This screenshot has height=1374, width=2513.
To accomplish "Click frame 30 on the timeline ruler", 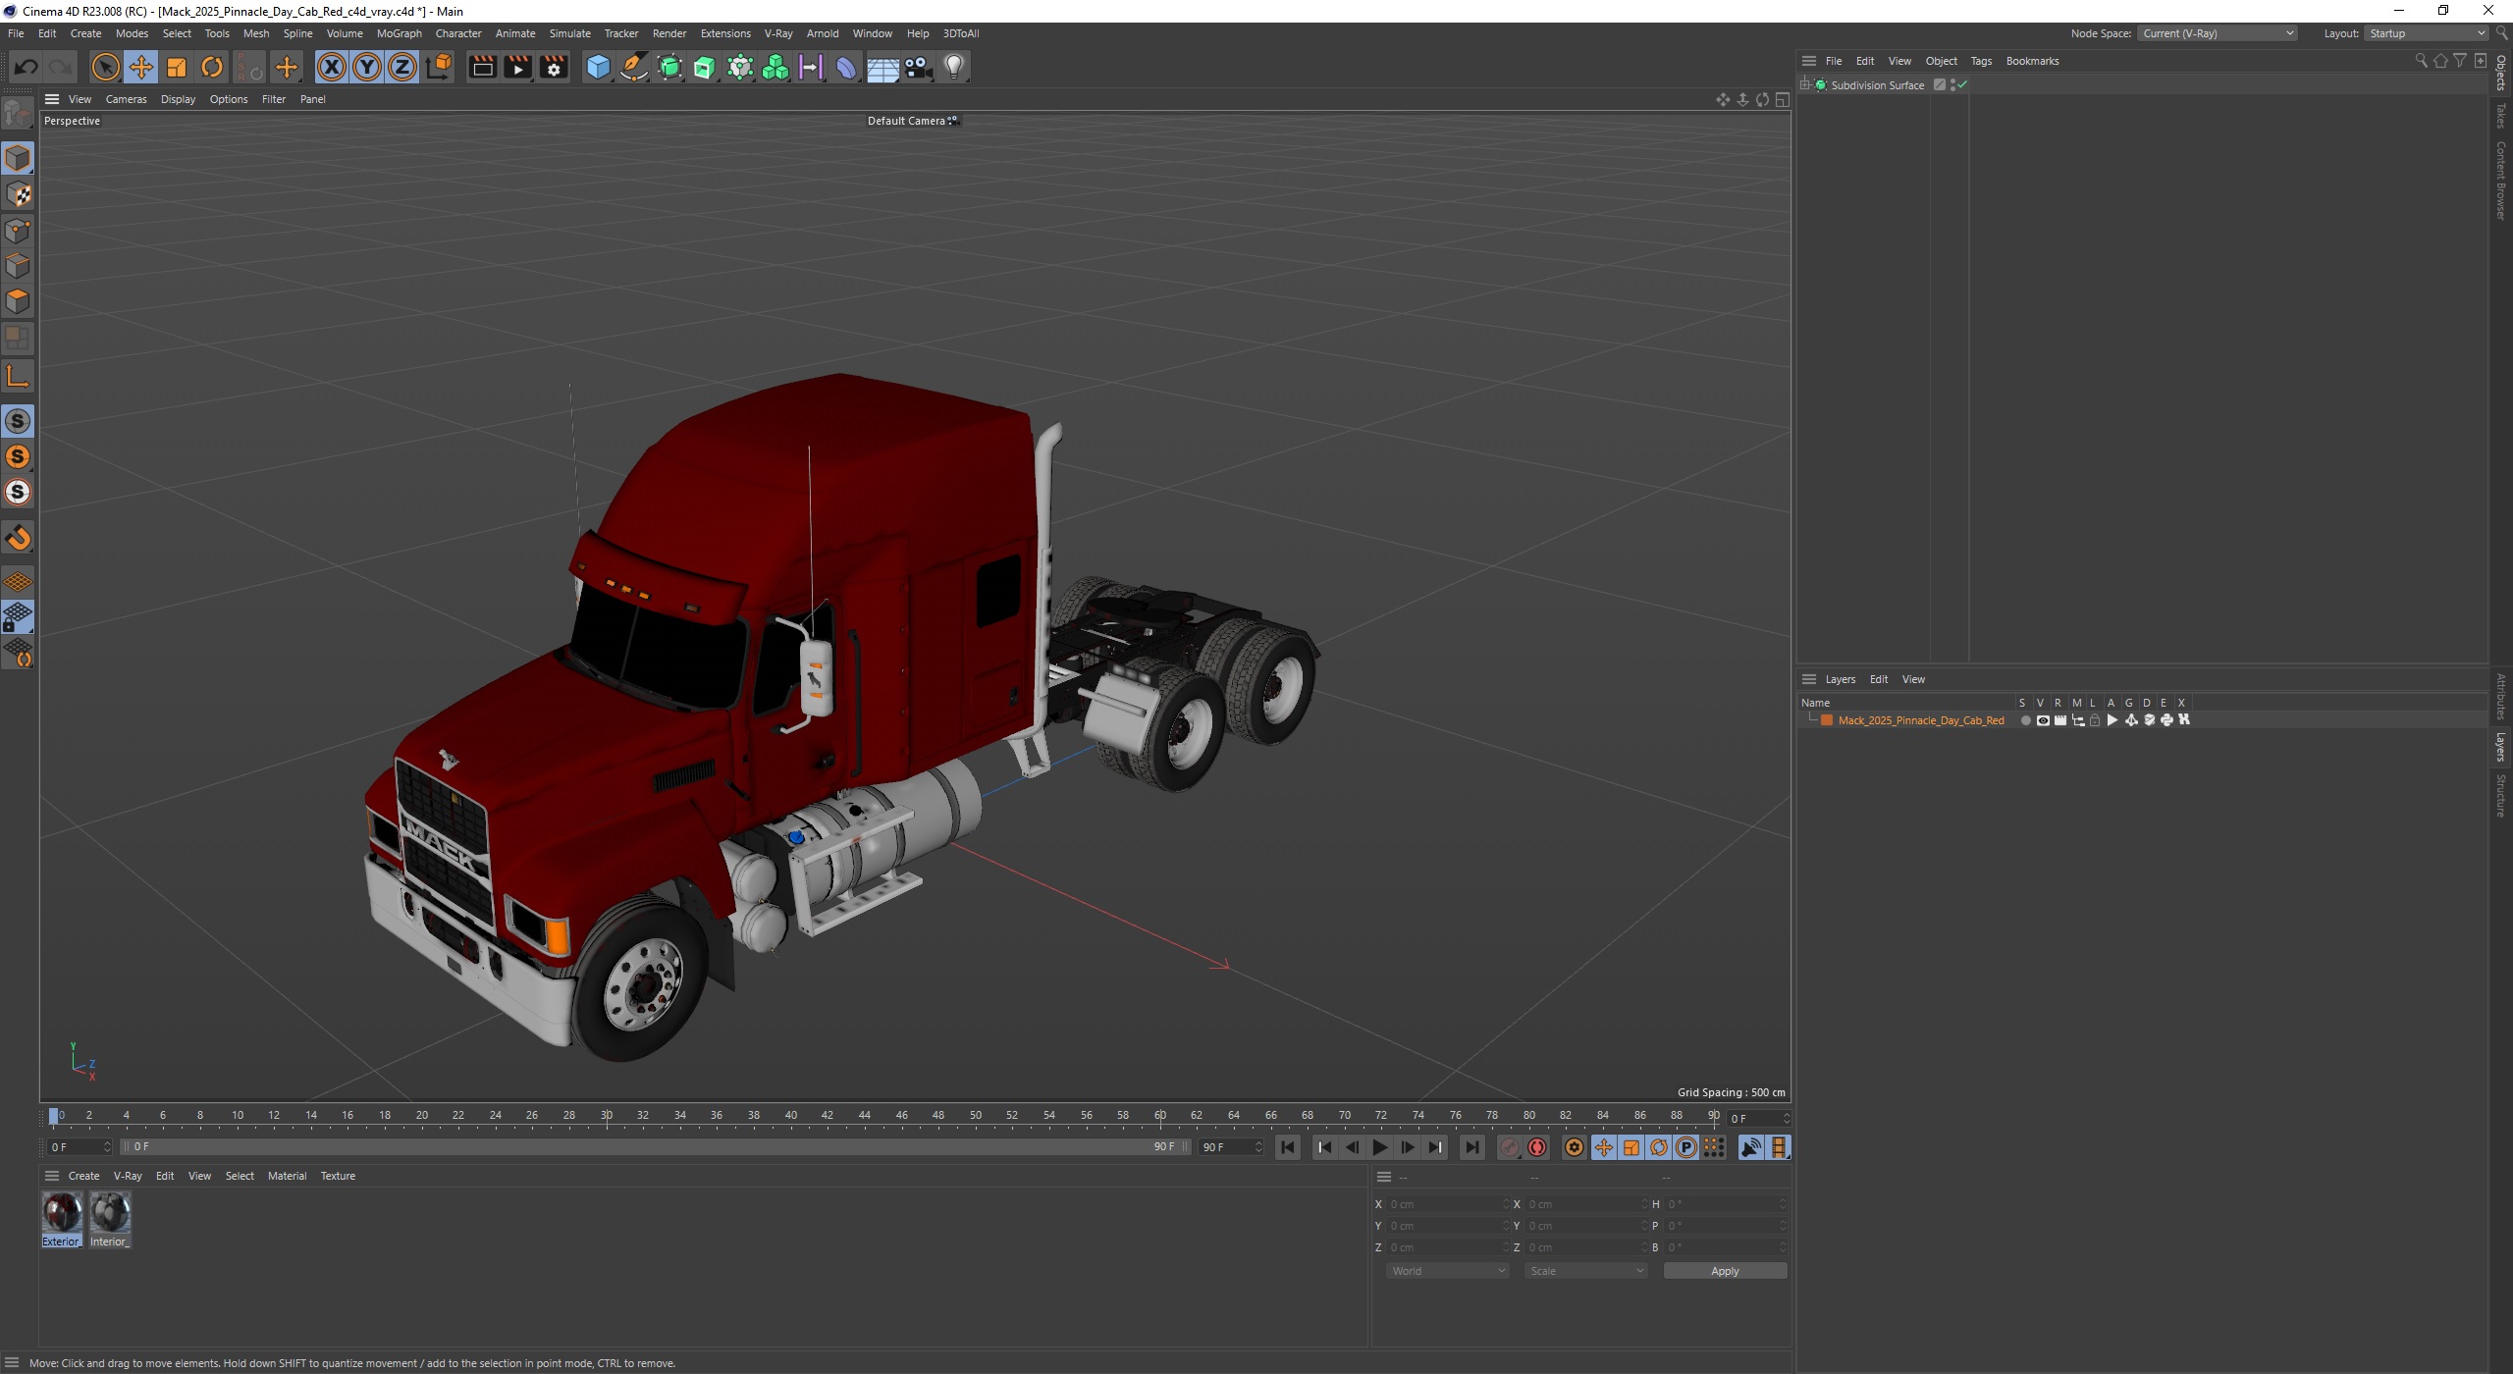I will [607, 1116].
